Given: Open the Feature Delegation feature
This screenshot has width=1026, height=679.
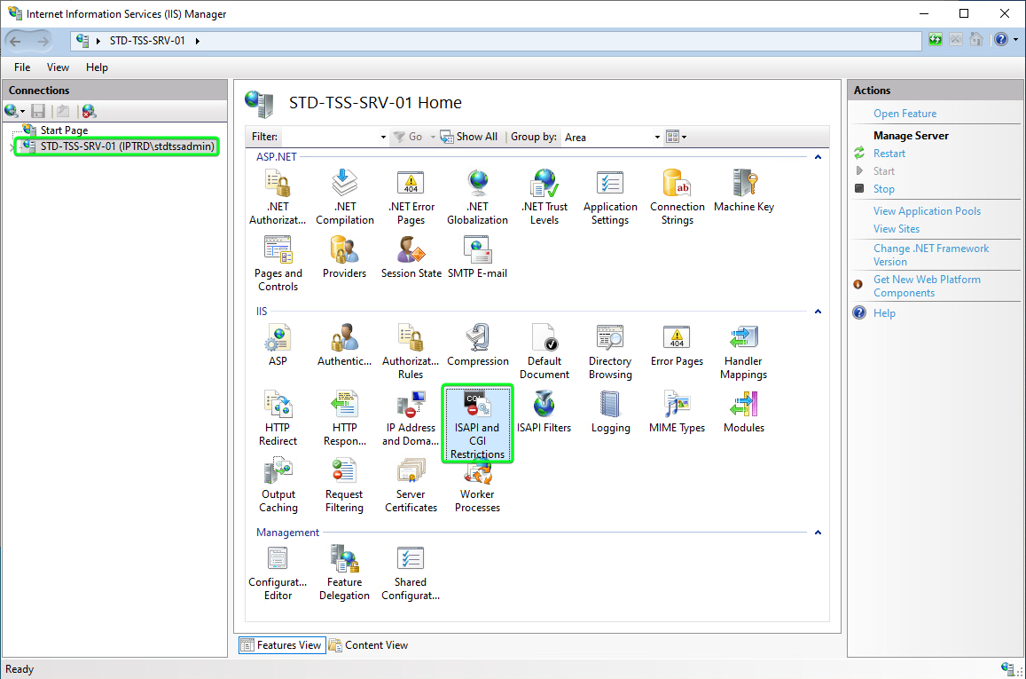Looking at the screenshot, I should coord(344,572).
